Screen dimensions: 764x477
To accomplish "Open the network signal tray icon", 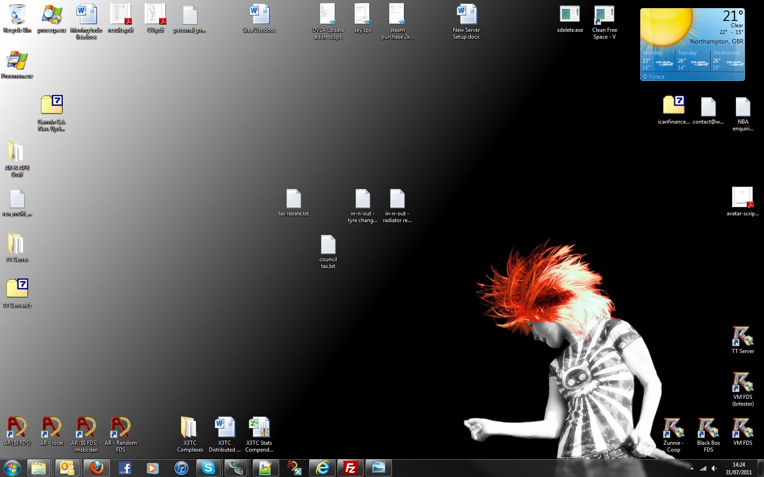I will tap(703, 468).
